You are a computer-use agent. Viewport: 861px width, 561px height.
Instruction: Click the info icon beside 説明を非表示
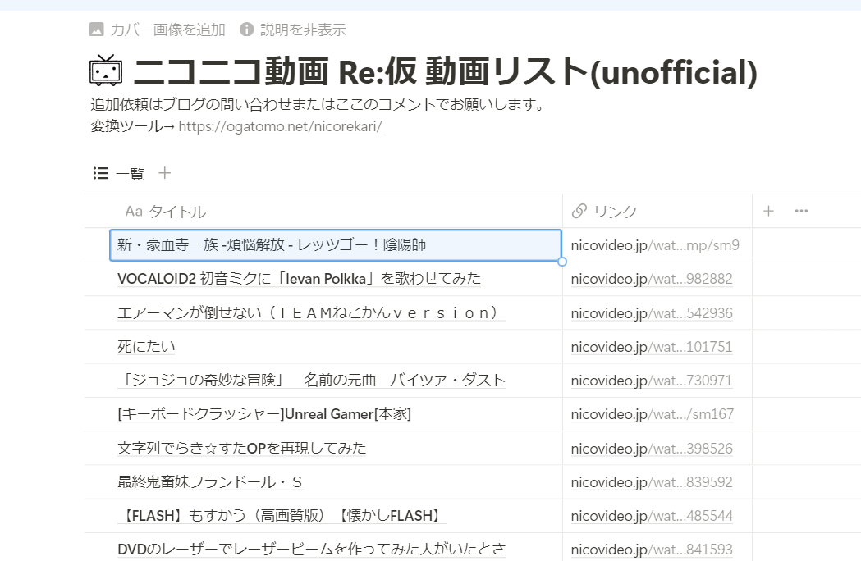tap(246, 30)
